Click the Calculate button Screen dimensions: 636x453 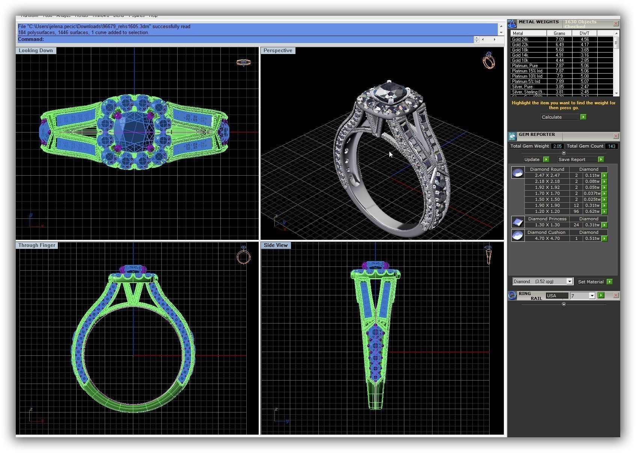coord(560,117)
